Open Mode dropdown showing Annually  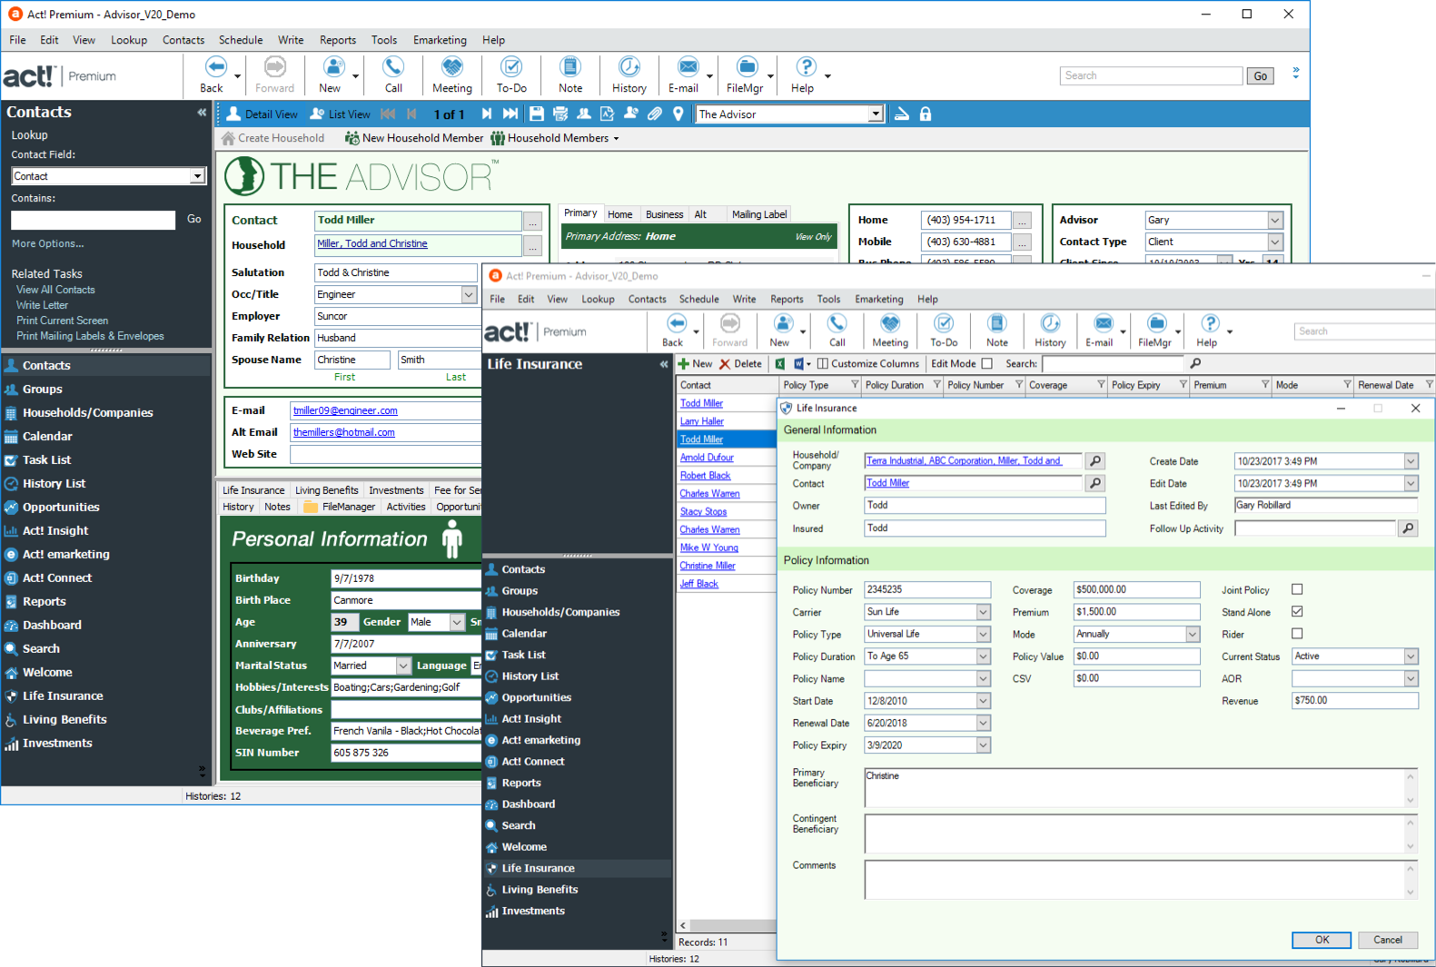pyautogui.click(x=1193, y=634)
